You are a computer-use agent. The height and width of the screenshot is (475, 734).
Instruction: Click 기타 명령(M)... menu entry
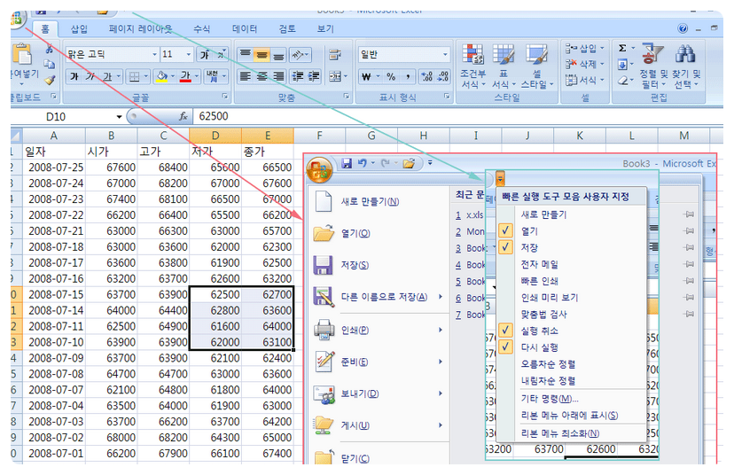tap(549, 398)
